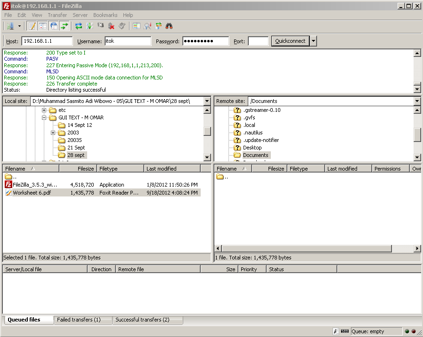The height and width of the screenshot is (337, 423).
Task: Sort local files by Last modified column
Action: coord(161,168)
